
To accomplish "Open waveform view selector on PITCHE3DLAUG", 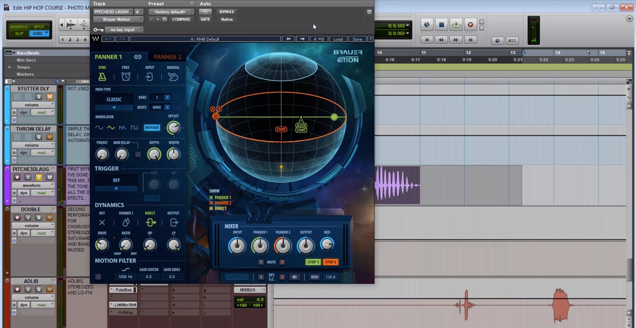I will click(x=33, y=185).
